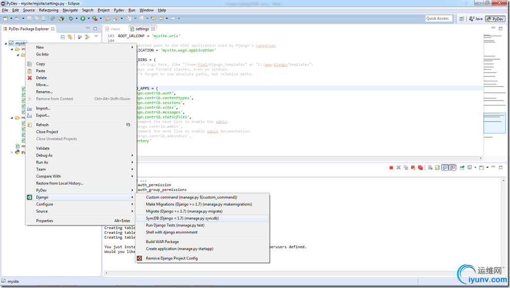Click the Last Edit Location arrow icon
Screen dimensions: 510x288
pos(153,19)
